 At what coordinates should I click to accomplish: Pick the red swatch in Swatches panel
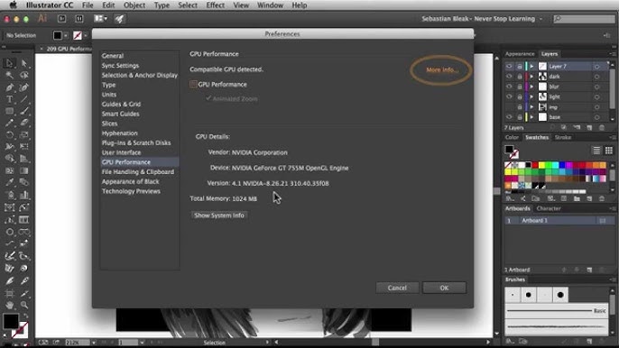(x=535, y=165)
